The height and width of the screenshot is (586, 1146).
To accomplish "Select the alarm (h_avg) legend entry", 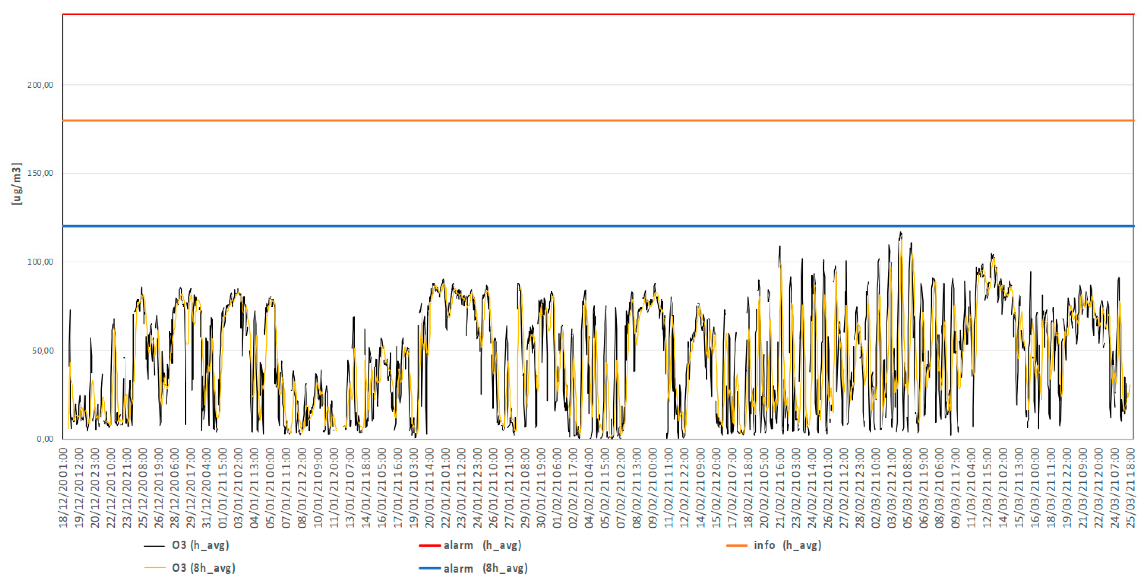I will 482,545.
